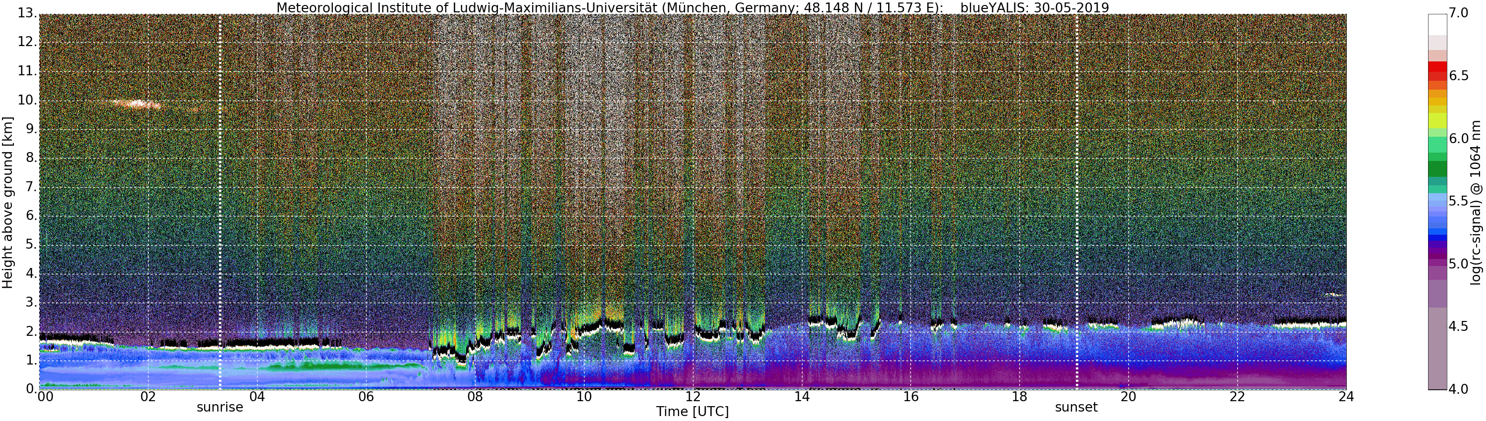
Task: Click the time axis tick label '18'
Action: (x=1020, y=397)
